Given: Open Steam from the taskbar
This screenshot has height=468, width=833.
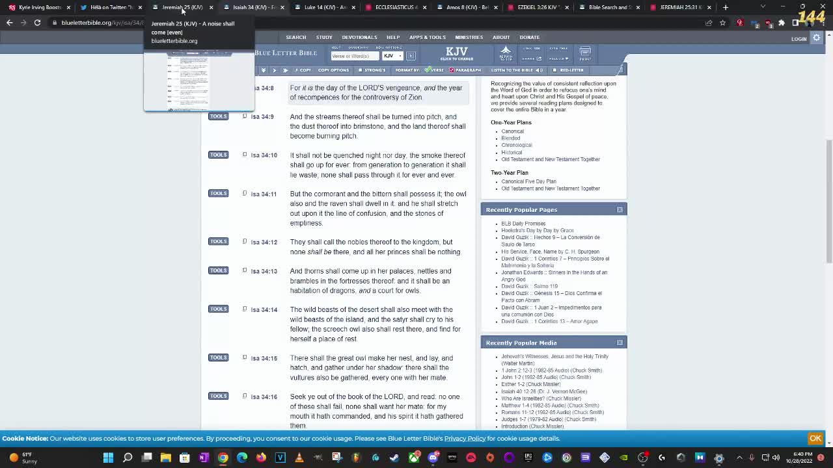Looking at the screenshot, I should tap(394, 458).
